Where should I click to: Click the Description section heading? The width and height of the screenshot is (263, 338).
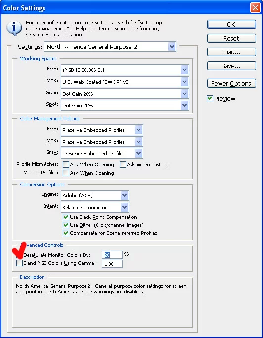coord(32,277)
